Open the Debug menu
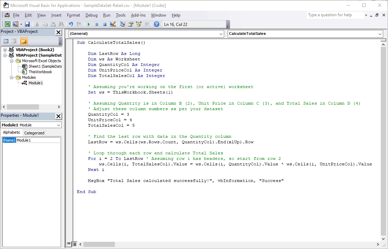 tap(91, 15)
